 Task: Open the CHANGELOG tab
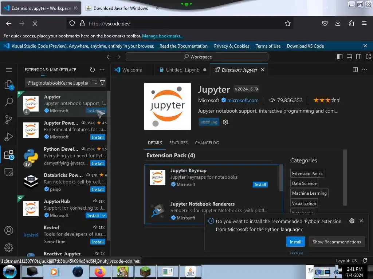(x=207, y=142)
